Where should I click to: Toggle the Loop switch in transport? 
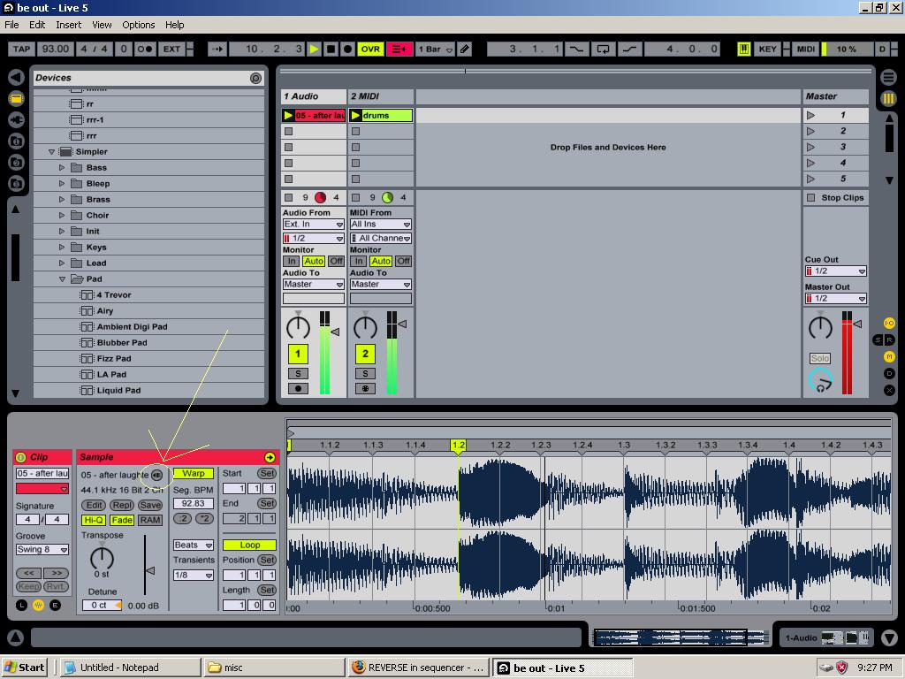603,50
